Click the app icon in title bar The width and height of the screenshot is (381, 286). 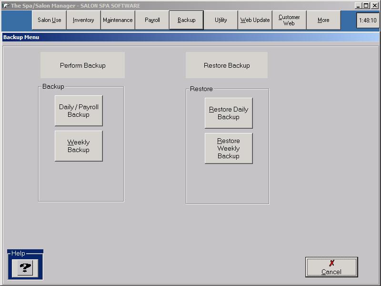pos(6,5)
